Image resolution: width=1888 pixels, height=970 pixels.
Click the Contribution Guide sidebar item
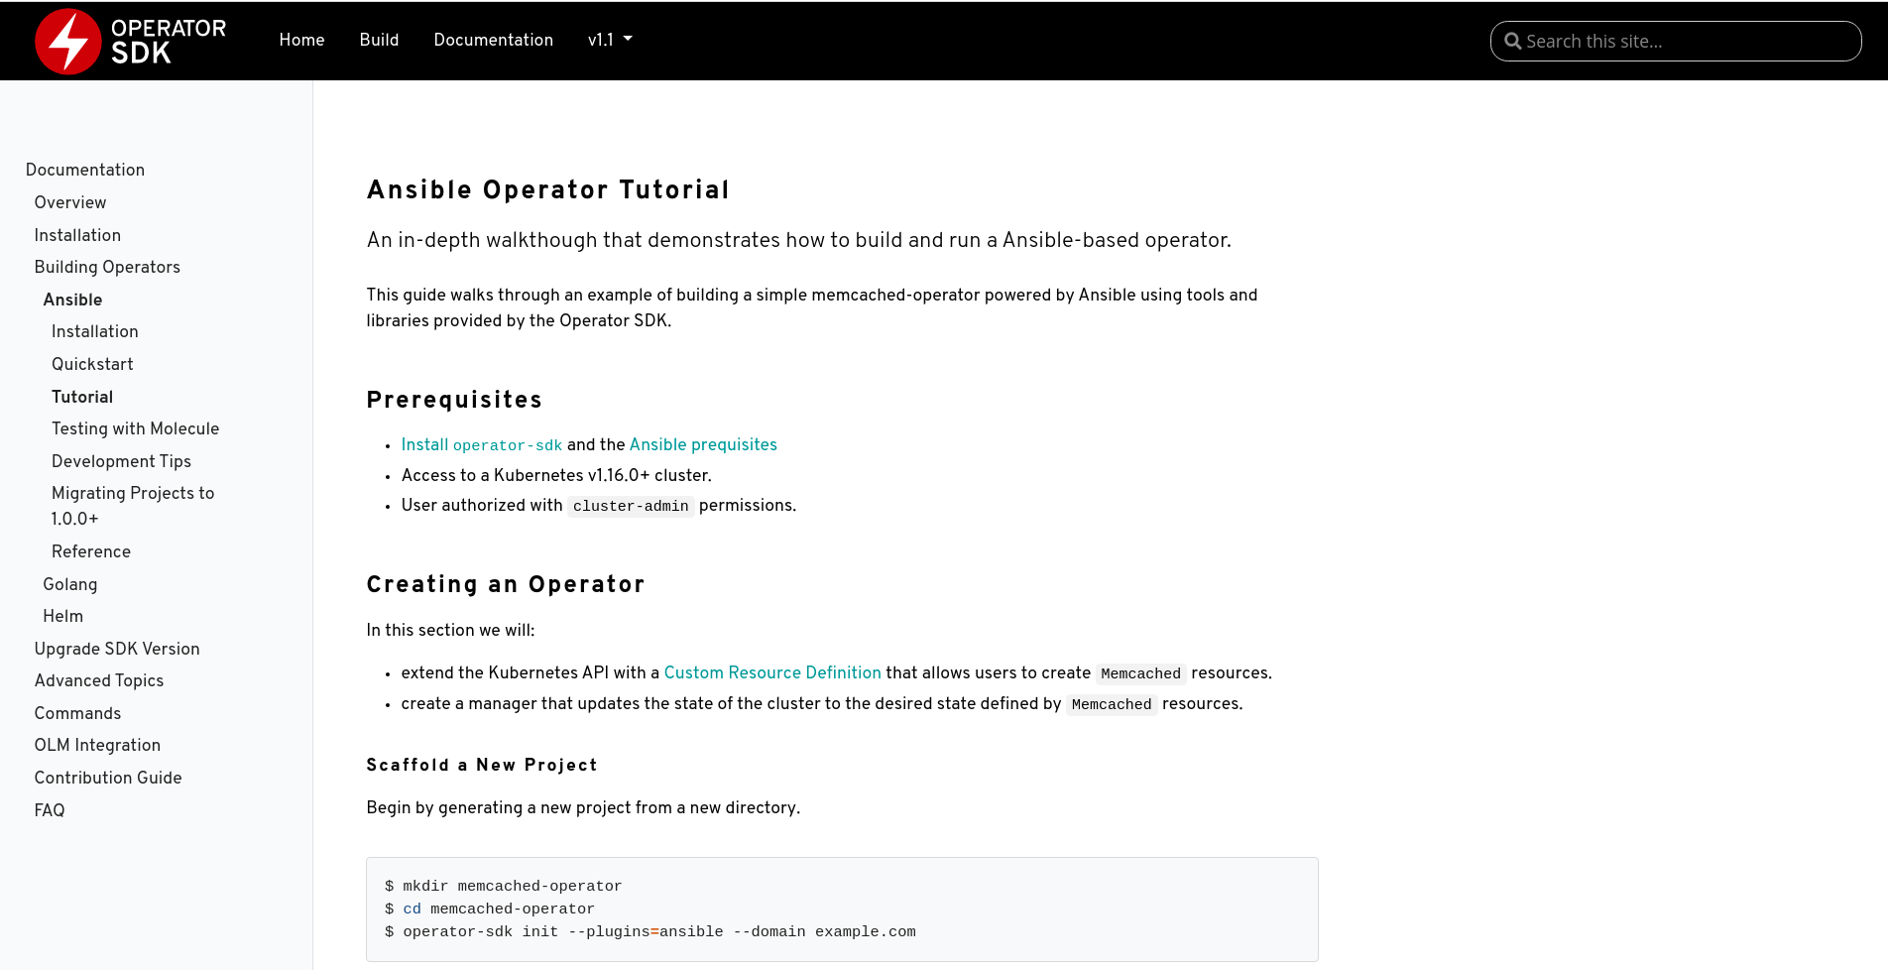coord(108,778)
